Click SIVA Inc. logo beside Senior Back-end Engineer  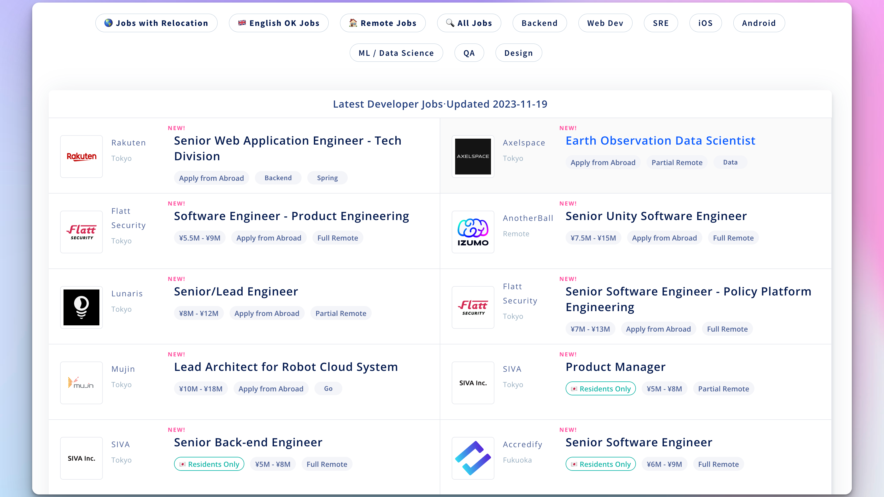coord(81,458)
